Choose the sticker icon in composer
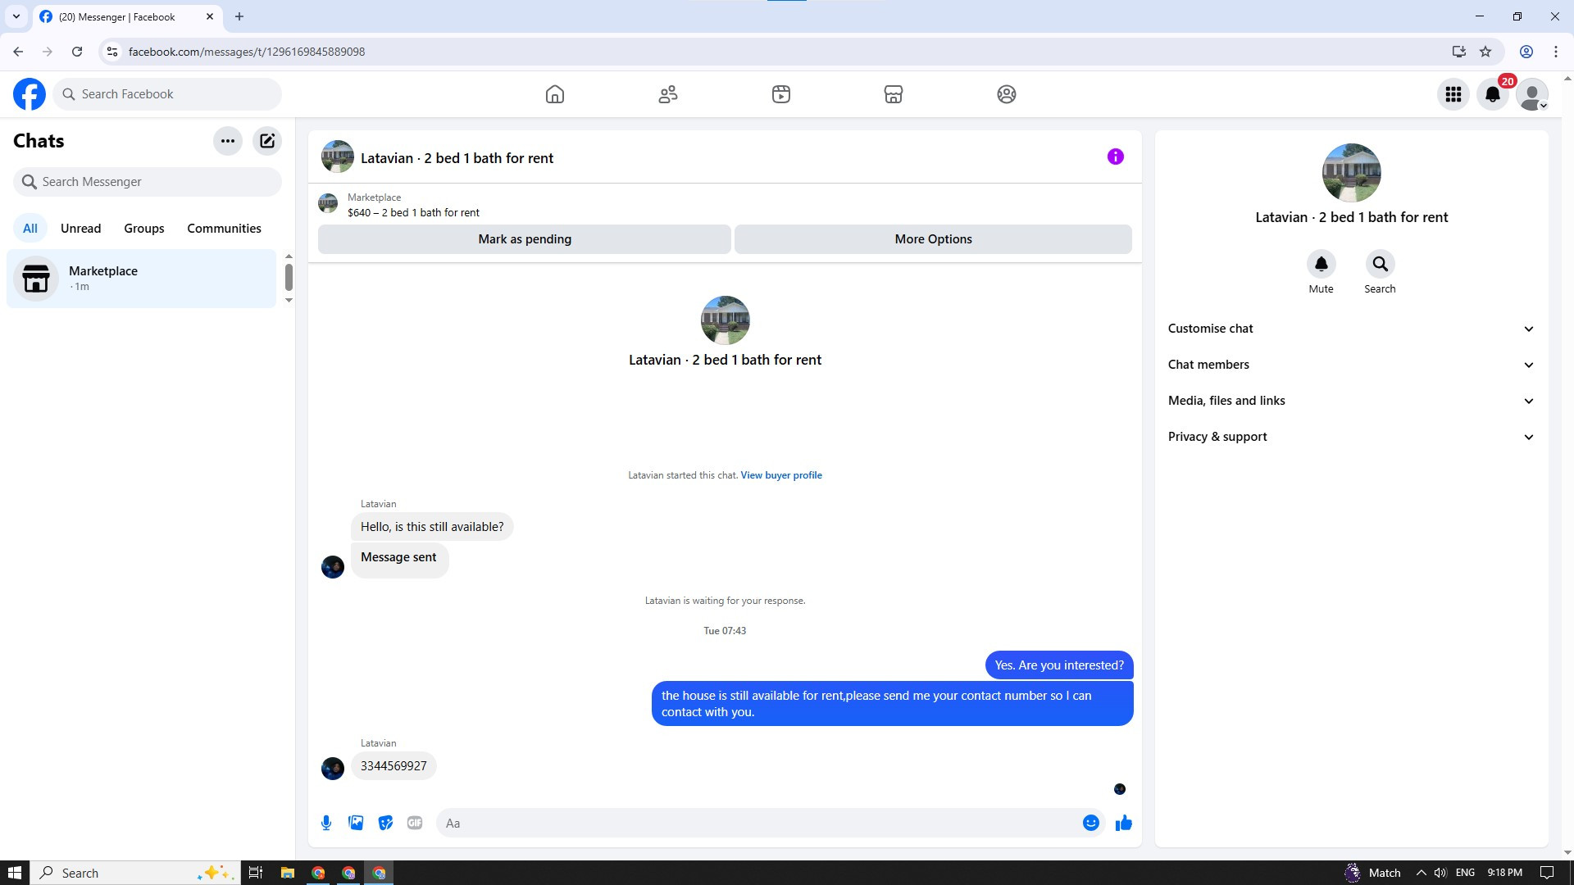This screenshot has height=885, width=1574. pos(385,823)
